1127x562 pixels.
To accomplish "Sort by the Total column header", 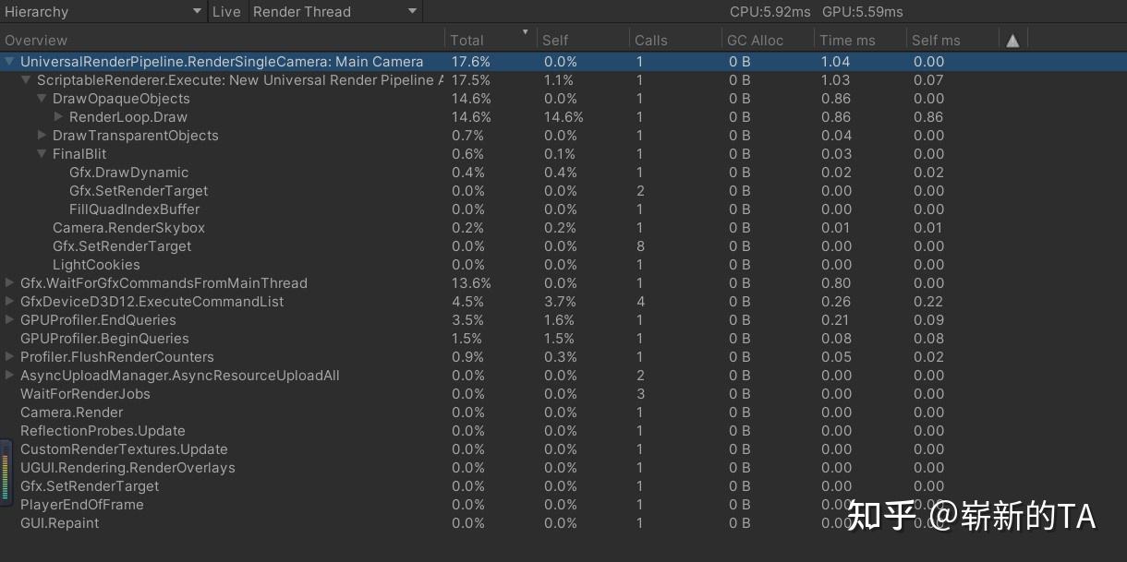I will (491, 41).
